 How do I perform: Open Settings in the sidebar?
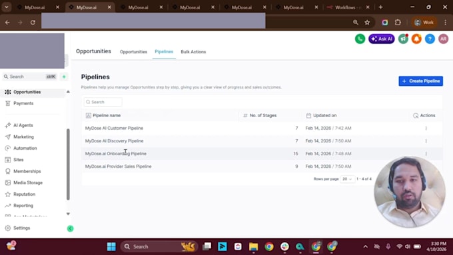(x=21, y=228)
